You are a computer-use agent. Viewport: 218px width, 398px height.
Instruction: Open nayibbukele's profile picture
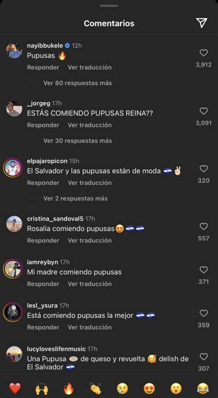coord(14,50)
